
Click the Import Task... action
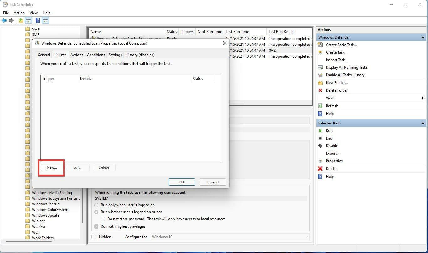click(x=337, y=60)
